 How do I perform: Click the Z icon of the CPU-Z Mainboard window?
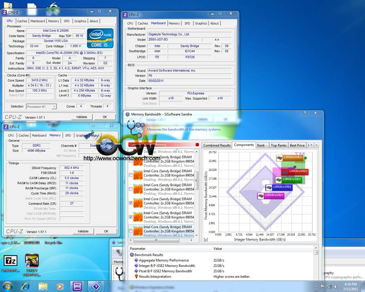(125, 15)
